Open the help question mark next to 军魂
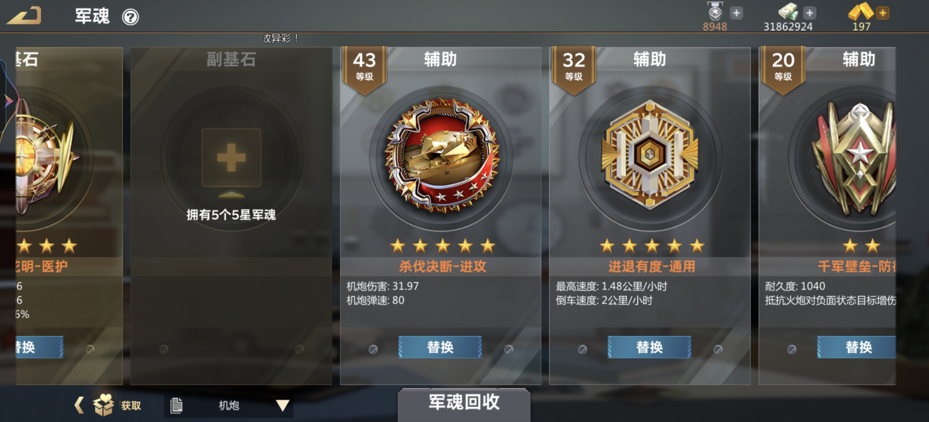Screen dimensions: 929x422 tap(130, 17)
